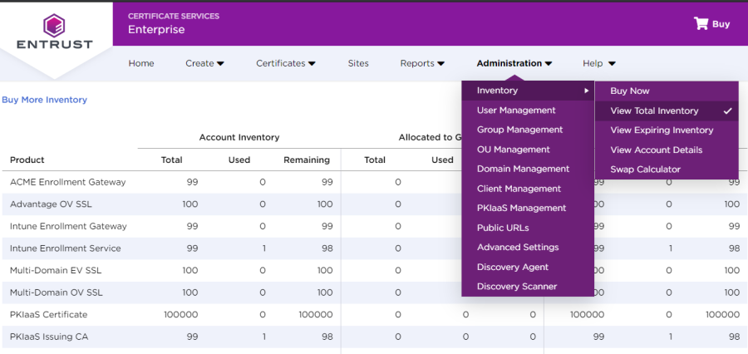This screenshot has width=748, height=354.
Task: Open User Management
Action: coord(516,110)
